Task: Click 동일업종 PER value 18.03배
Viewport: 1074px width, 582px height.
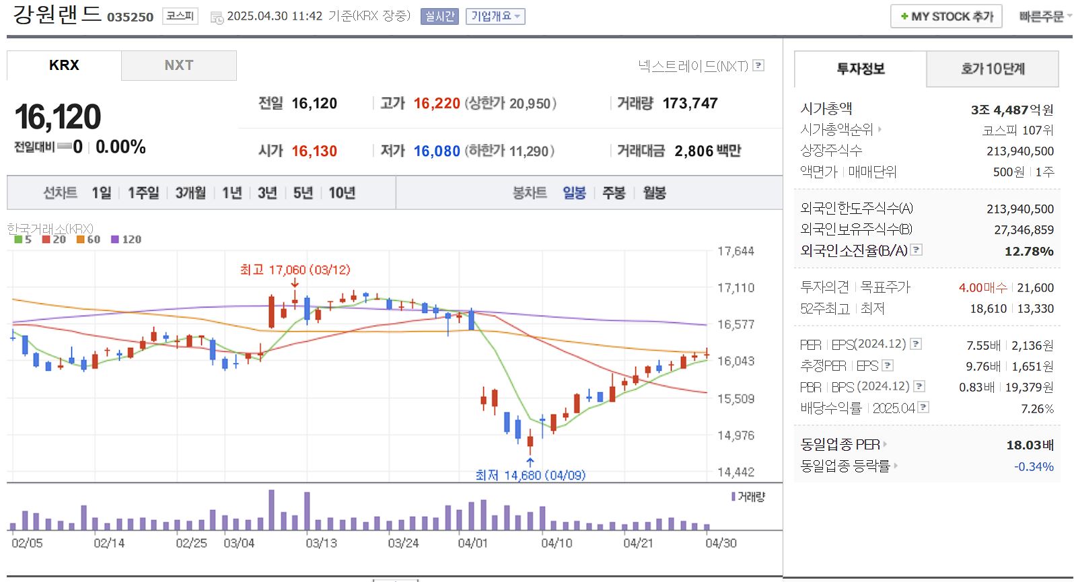Action: 1030,445
